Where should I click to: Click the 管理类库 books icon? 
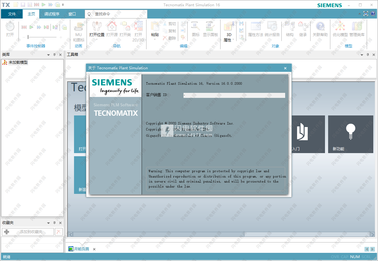point(357,27)
